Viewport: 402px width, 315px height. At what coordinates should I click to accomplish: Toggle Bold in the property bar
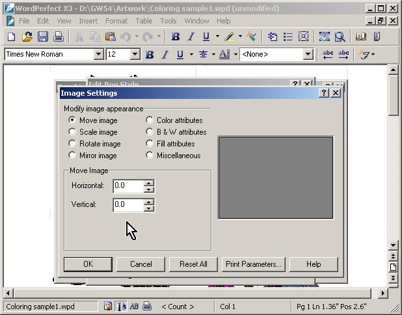(150, 55)
